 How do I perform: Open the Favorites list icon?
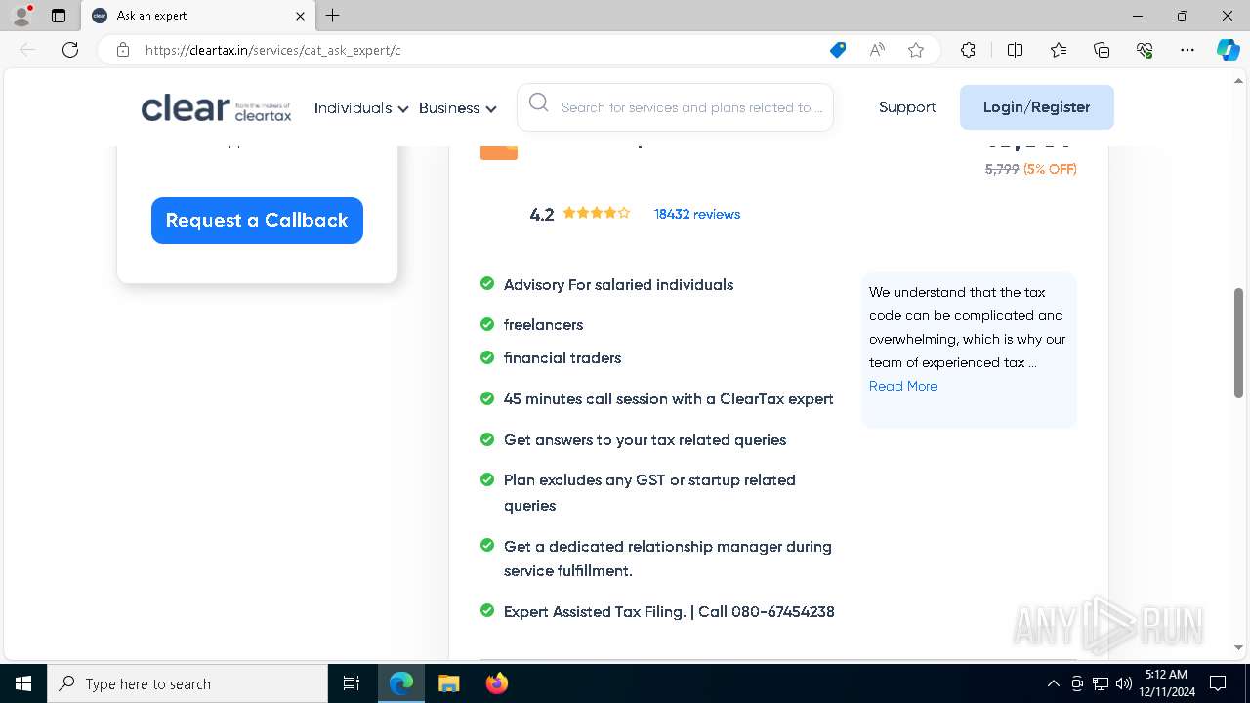click(x=1059, y=50)
